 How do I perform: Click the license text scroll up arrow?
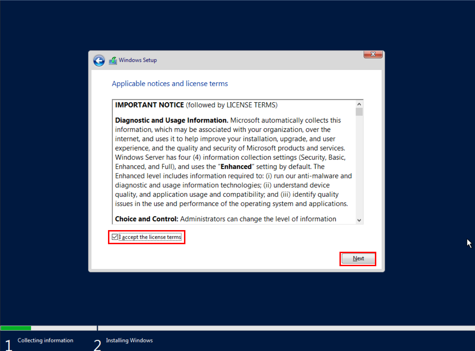(359, 104)
